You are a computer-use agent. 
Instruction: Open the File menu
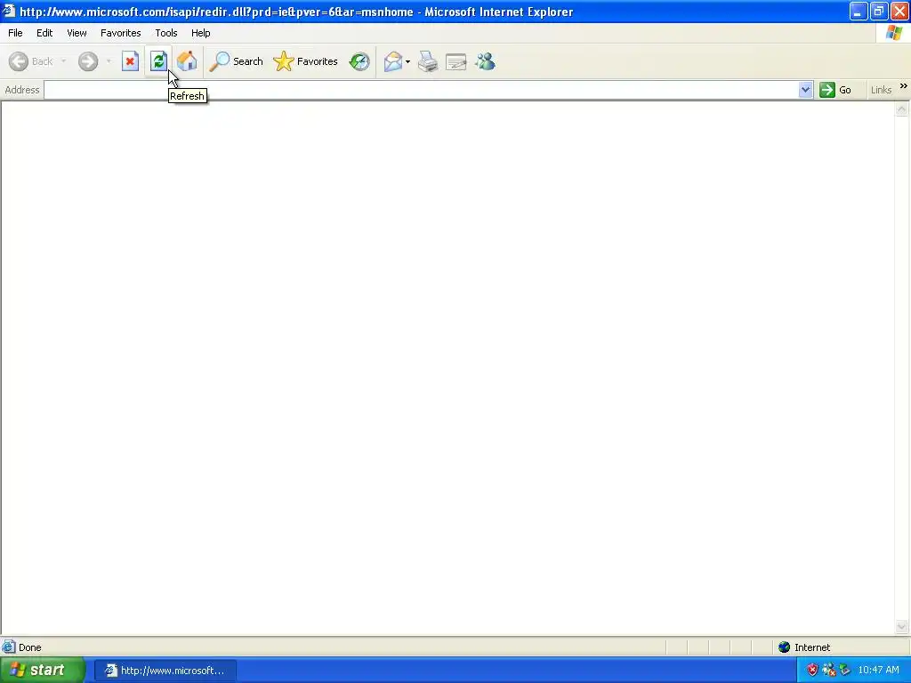15,33
